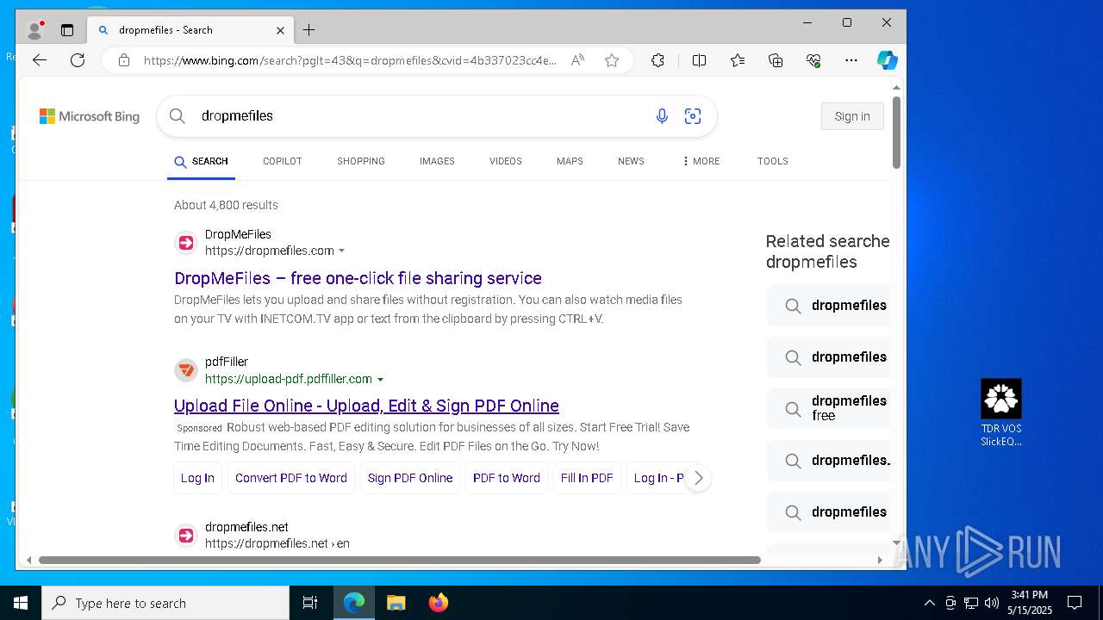The width and height of the screenshot is (1103, 620).
Task: Open the tab actions menu icon
Action: tap(67, 30)
